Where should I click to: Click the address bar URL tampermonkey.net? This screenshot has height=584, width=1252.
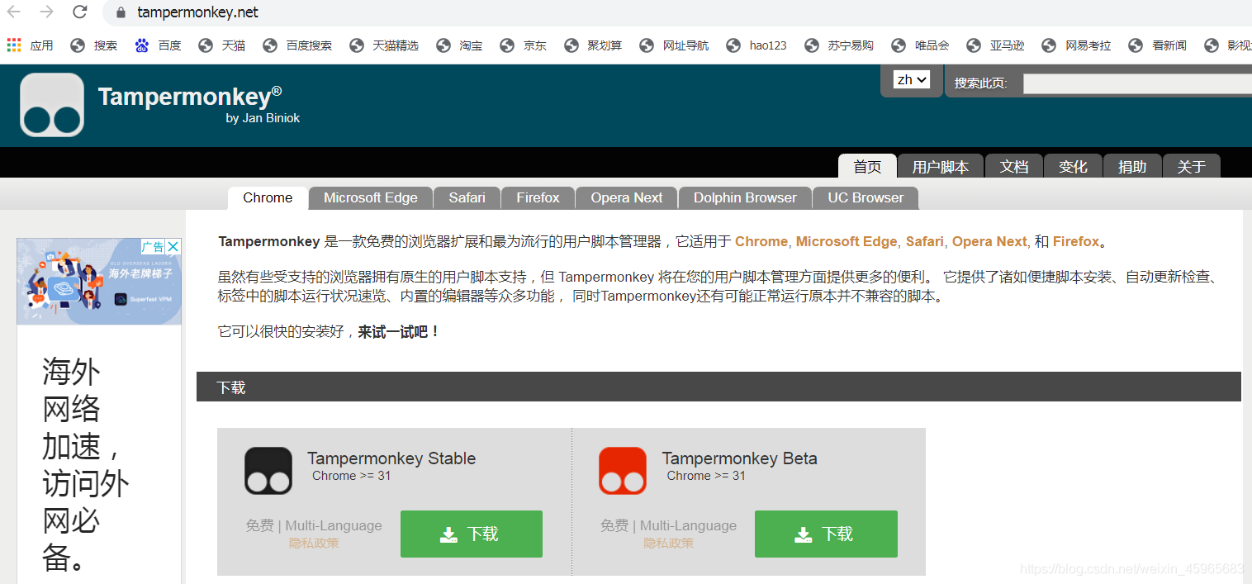[x=198, y=12]
